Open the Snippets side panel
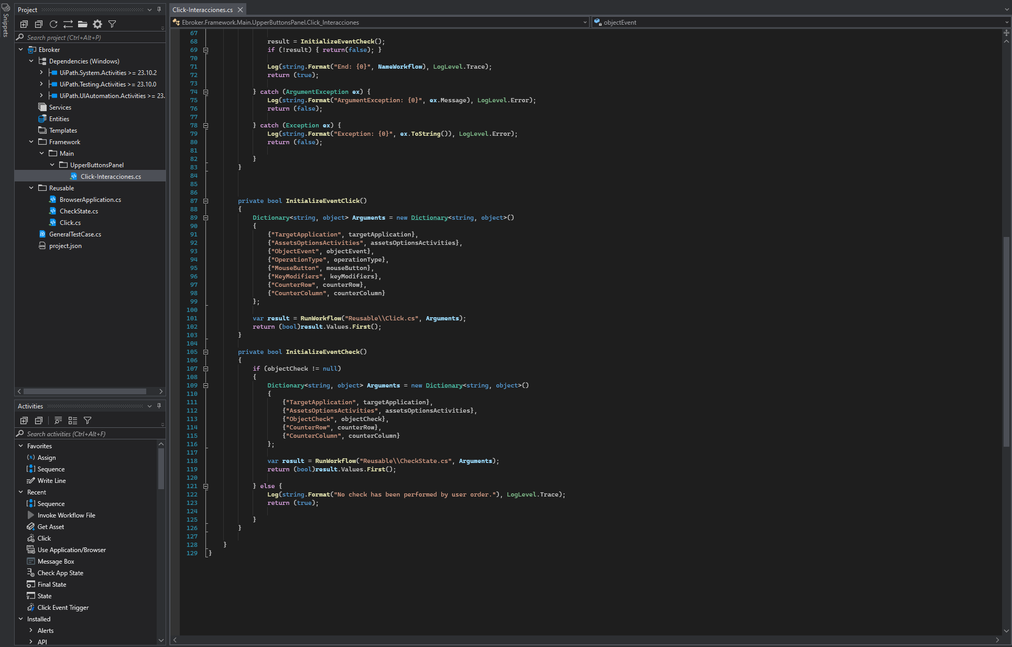This screenshot has height=647, width=1012. coord(6,21)
